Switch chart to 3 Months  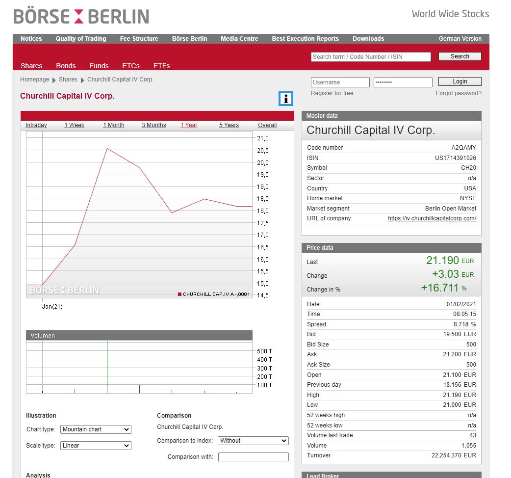[x=154, y=125]
